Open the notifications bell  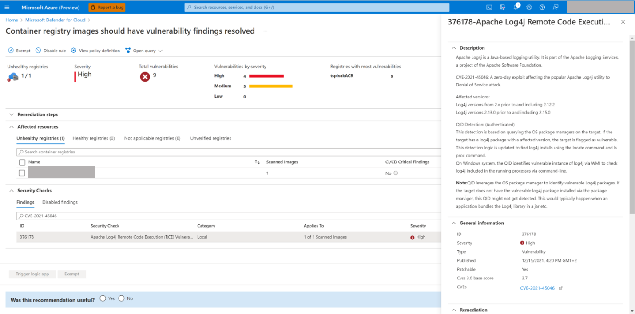[x=516, y=7]
